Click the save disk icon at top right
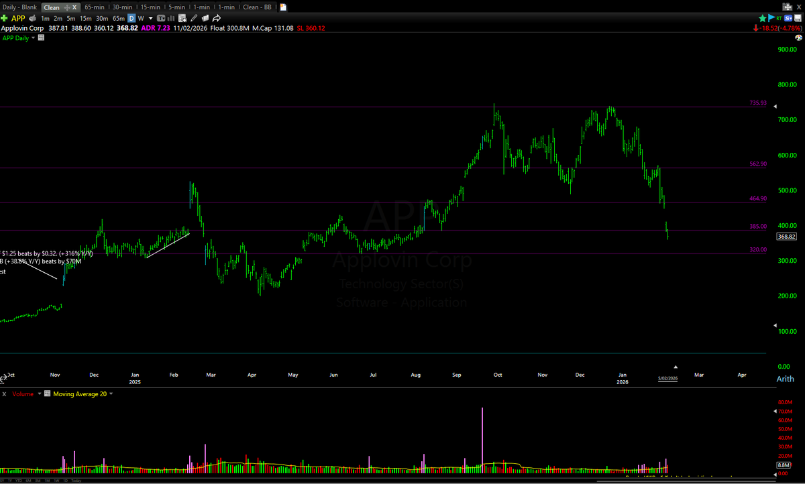The width and height of the screenshot is (805, 484). [798, 18]
